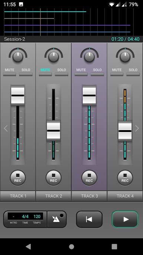
Task: Click the orange playhead in timeline overview
Action: point(40,22)
